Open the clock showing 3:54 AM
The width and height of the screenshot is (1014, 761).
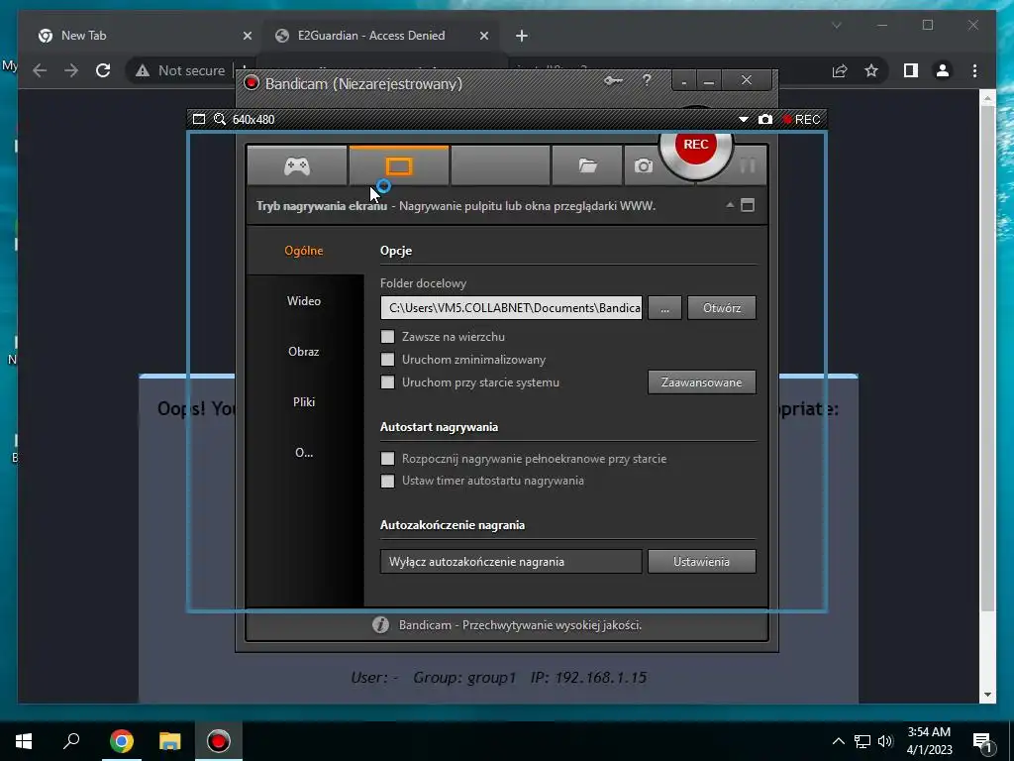[x=929, y=741]
